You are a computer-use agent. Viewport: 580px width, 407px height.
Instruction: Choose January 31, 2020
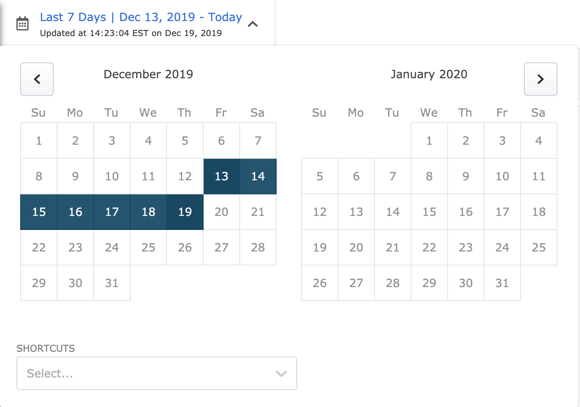502,283
